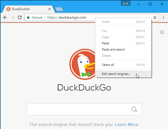168x129 pixels.
Task: Follow the Learn More link
Action: (x=126, y=125)
